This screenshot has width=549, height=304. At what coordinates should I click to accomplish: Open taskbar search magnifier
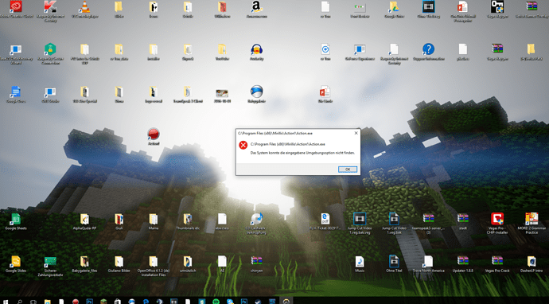(20, 301)
